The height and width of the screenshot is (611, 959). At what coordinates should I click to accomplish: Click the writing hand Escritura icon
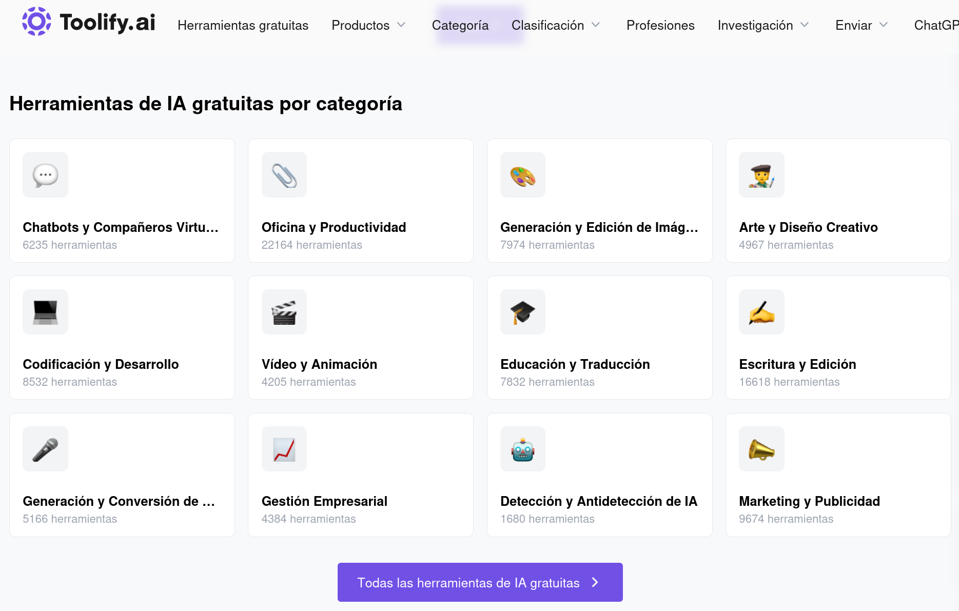click(761, 312)
